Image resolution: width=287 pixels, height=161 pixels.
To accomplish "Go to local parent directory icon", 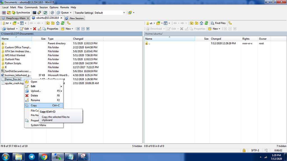I will [x=48, y=23].
